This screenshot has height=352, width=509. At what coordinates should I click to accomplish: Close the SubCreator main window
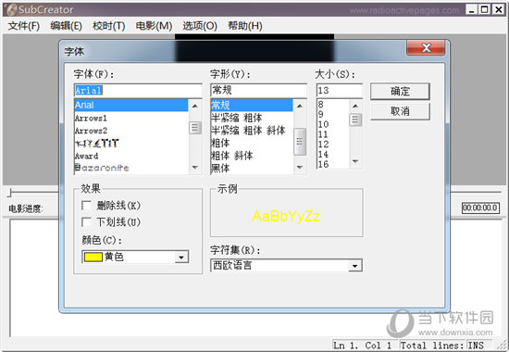pyautogui.click(x=498, y=10)
